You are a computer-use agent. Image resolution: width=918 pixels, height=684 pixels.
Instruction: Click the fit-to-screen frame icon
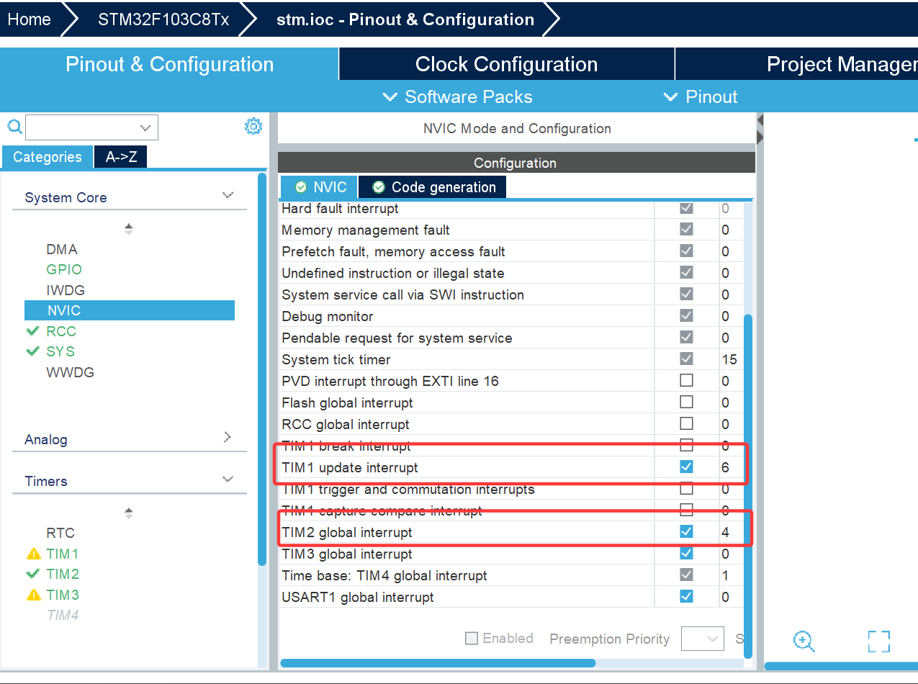click(879, 641)
